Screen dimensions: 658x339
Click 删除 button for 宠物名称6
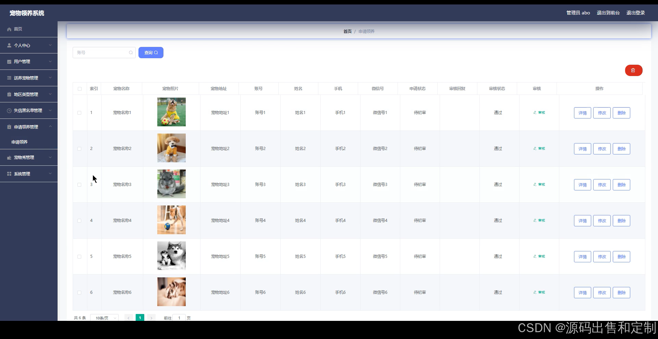[x=622, y=292]
